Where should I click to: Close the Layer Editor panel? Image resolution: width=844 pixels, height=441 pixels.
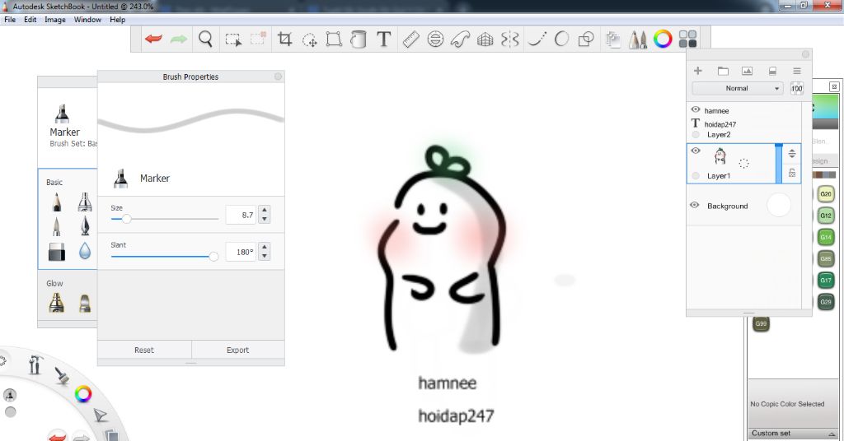(805, 54)
